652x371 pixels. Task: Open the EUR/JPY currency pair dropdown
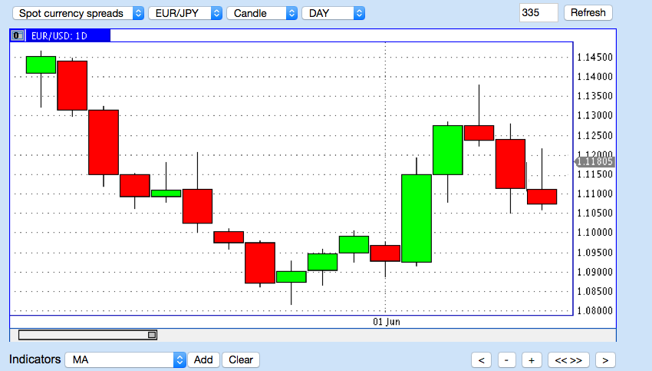[x=186, y=13]
